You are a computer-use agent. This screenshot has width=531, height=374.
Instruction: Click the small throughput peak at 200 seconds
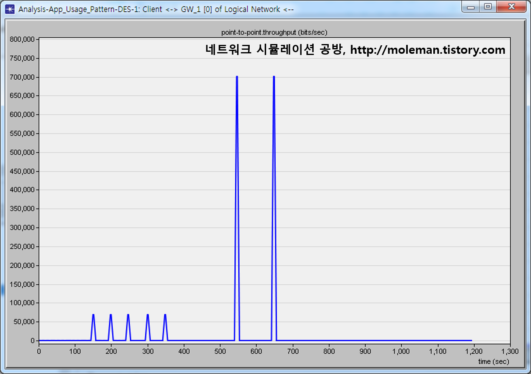pos(111,315)
